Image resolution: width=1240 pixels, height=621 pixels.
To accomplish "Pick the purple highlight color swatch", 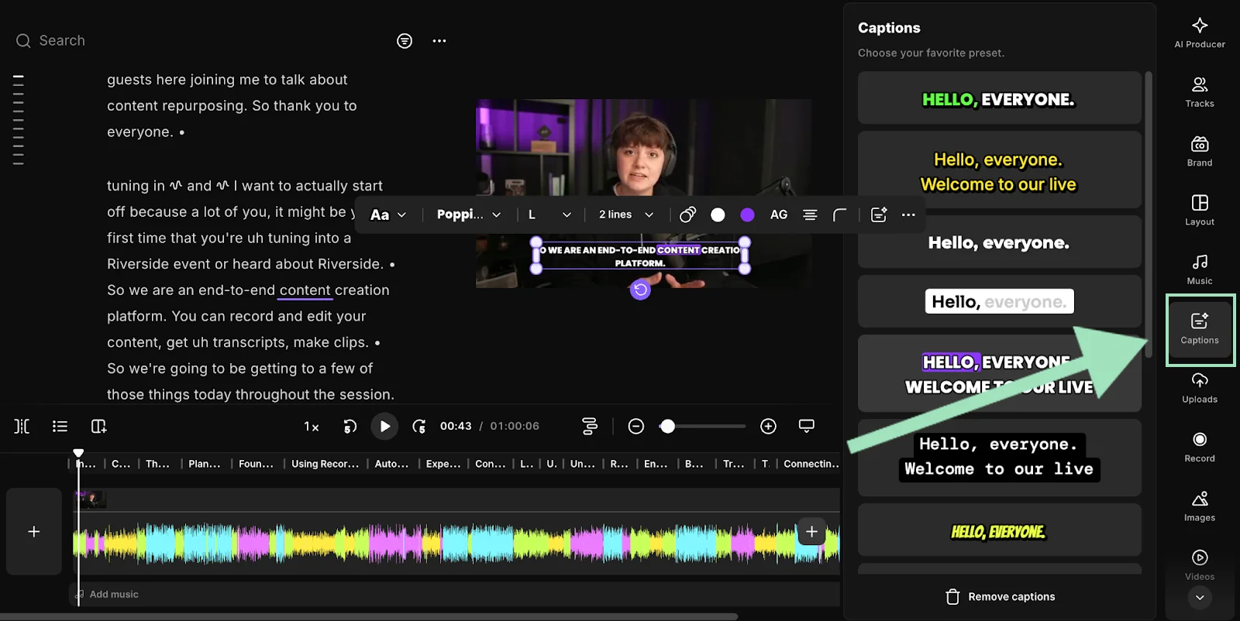I will (747, 214).
